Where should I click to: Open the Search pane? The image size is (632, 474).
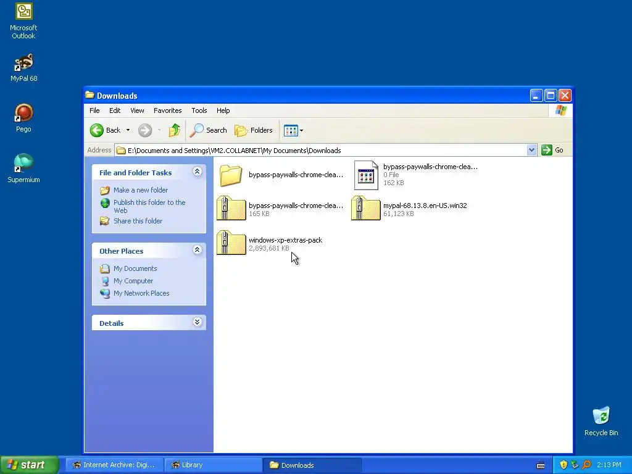(x=209, y=130)
